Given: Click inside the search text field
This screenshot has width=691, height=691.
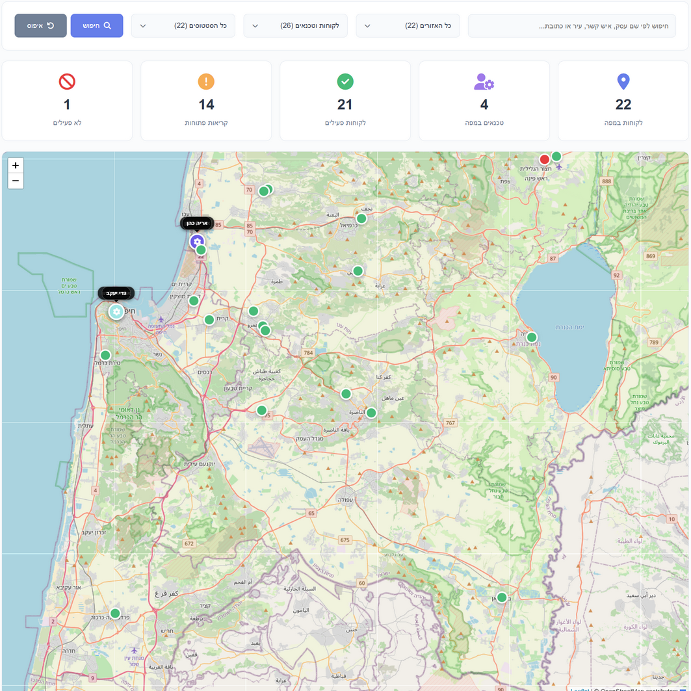Looking at the screenshot, I should (572, 25).
